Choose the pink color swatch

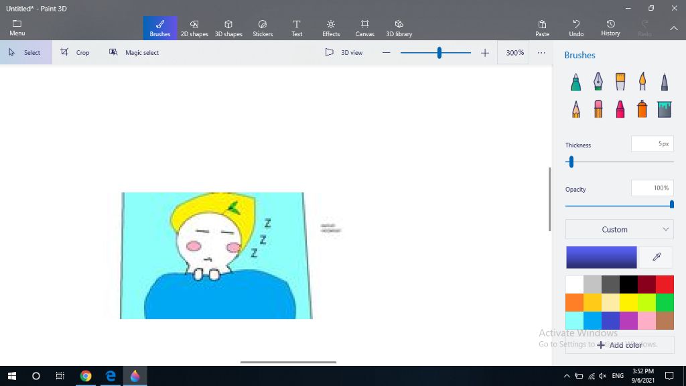click(x=646, y=320)
